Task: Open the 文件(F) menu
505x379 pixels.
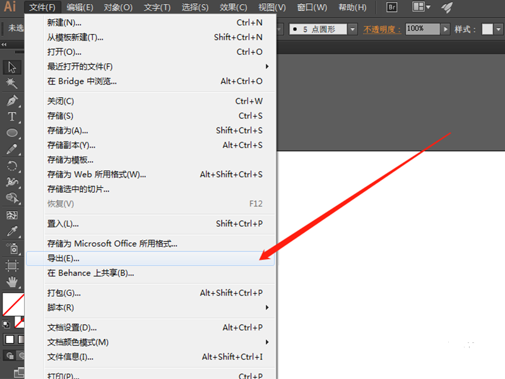Action: 42,7
